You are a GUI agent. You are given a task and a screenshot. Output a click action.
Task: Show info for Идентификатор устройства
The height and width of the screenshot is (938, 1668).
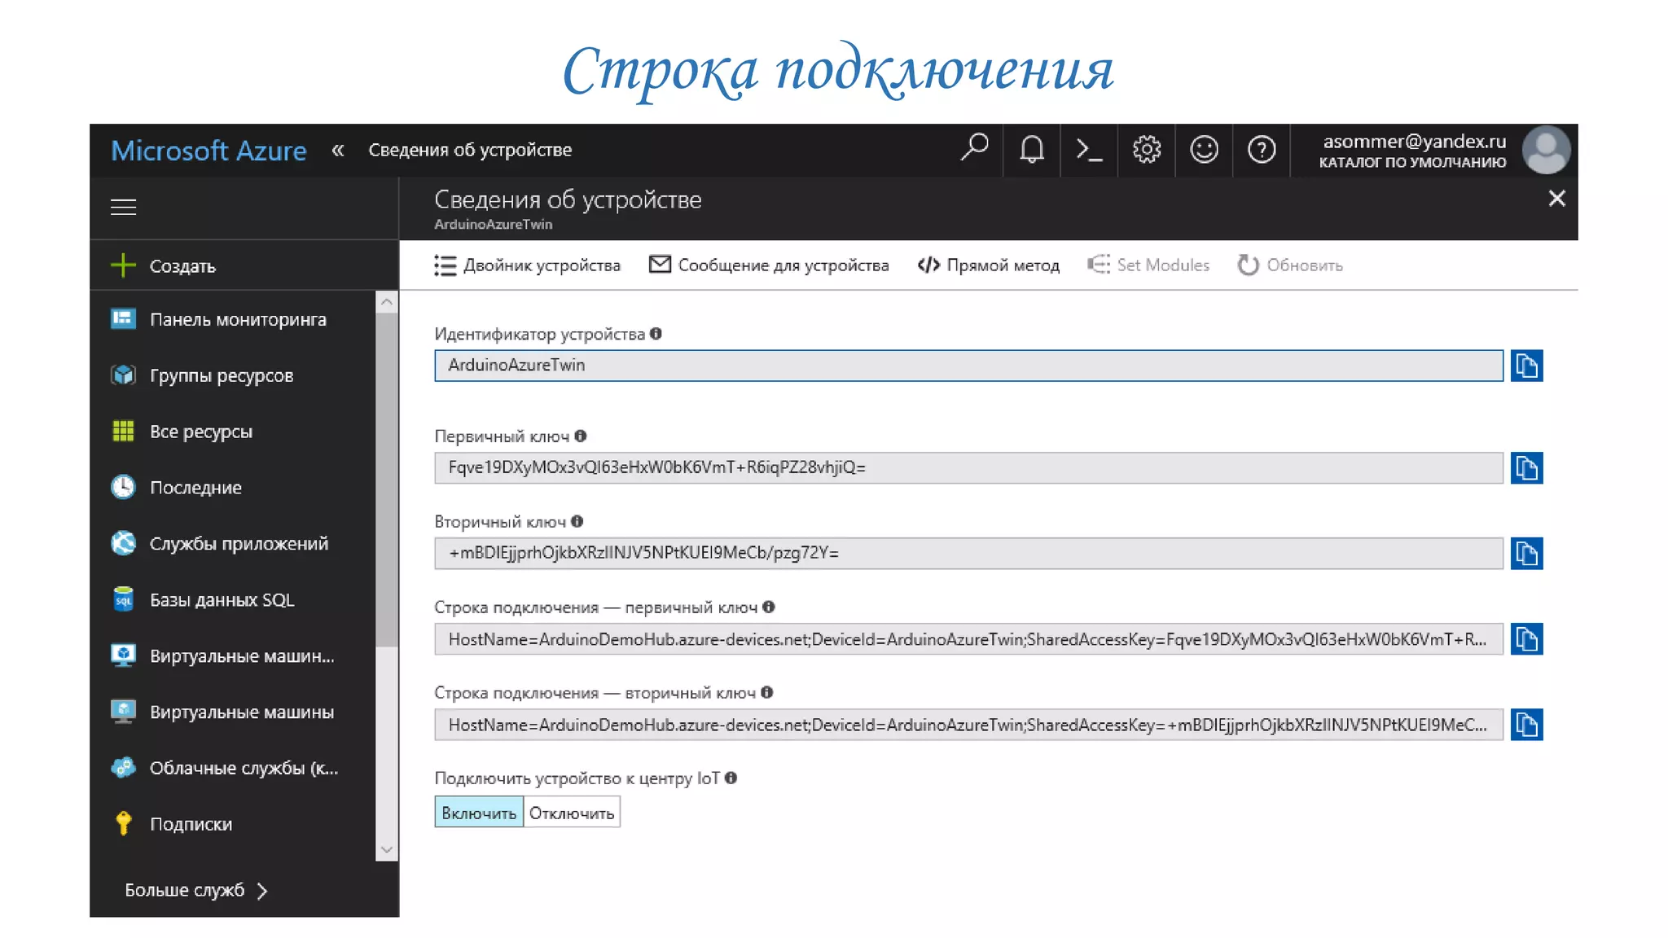pyautogui.click(x=656, y=334)
